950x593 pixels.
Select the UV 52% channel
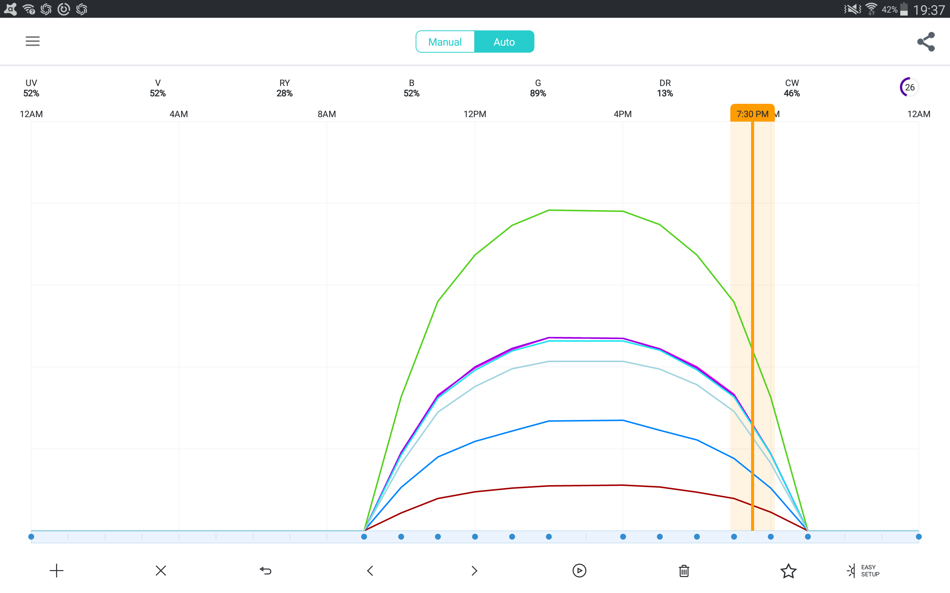31,88
